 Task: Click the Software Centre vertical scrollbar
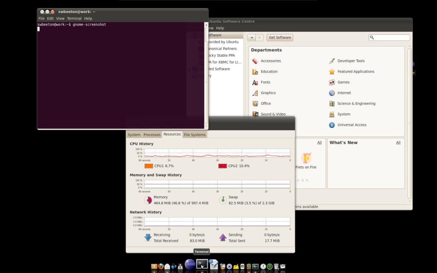(409, 122)
